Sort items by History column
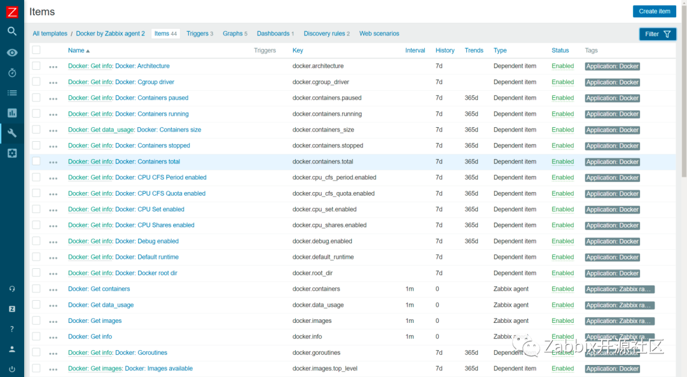The height and width of the screenshot is (377, 687). pyautogui.click(x=445, y=50)
